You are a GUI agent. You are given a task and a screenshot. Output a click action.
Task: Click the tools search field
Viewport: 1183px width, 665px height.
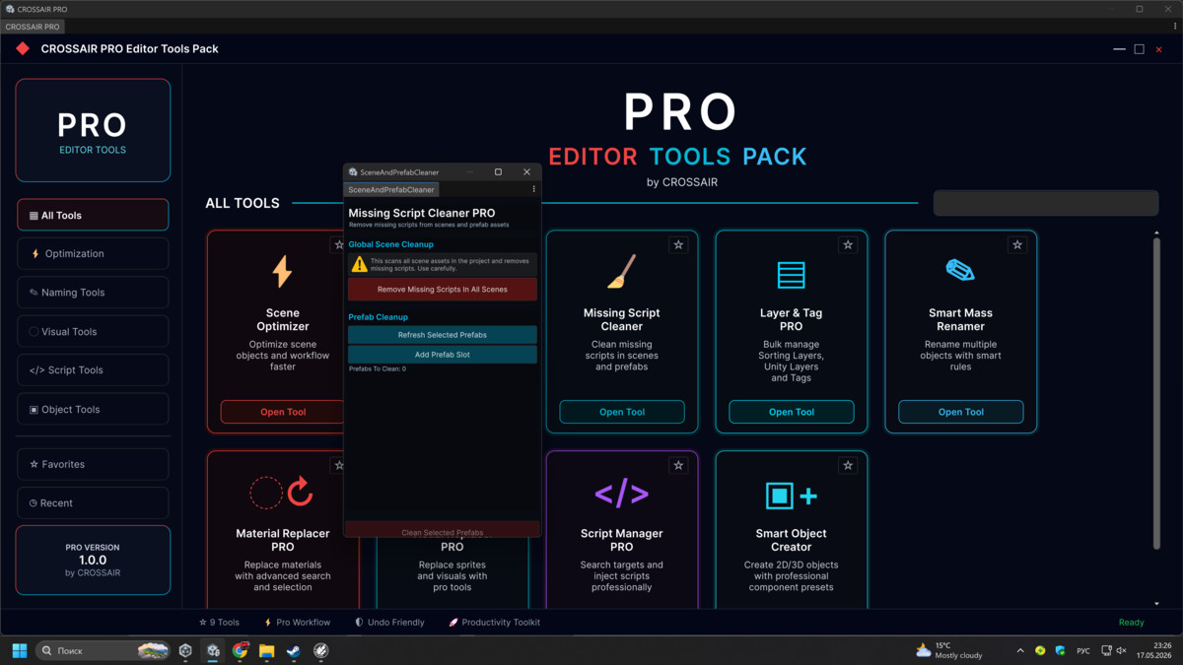coord(1046,203)
